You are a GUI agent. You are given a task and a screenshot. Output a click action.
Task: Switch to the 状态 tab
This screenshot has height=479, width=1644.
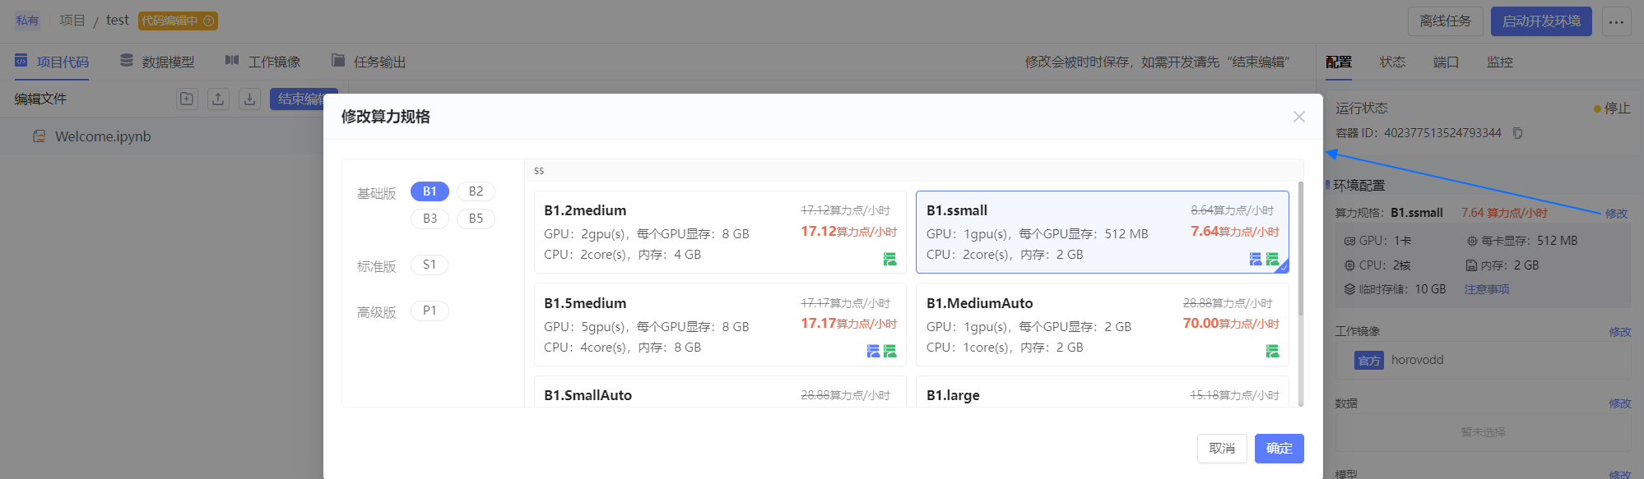[1392, 62]
